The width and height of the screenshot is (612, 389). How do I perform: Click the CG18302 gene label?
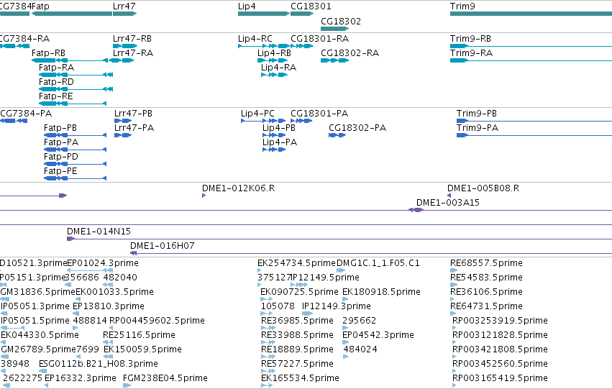tap(341, 22)
